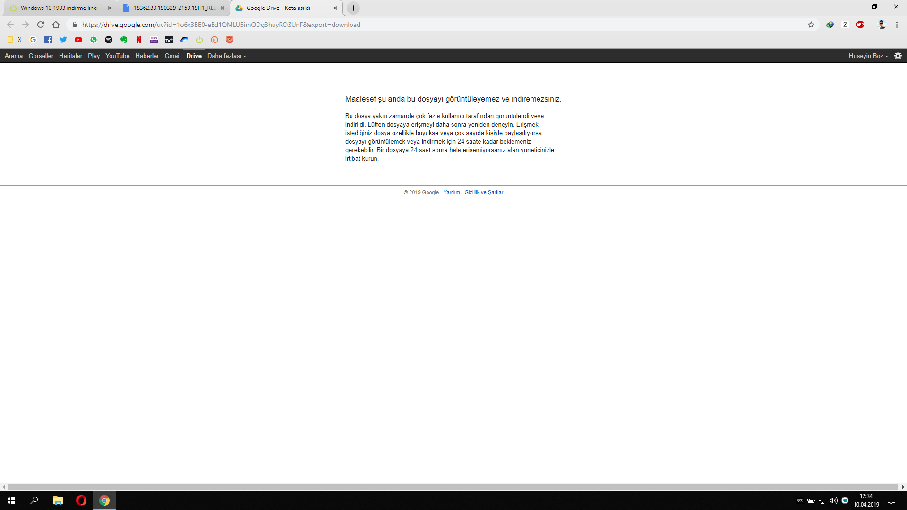Click the horizontal scrollbar at the bottom
Screen dimensions: 907x510
(x=453, y=487)
